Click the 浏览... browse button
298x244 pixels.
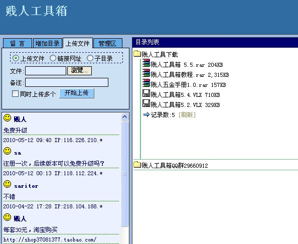point(79,71)
